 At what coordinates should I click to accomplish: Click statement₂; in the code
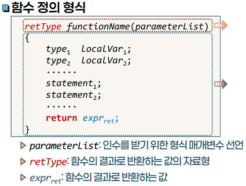tap(73, 95)
